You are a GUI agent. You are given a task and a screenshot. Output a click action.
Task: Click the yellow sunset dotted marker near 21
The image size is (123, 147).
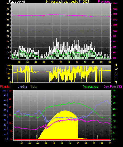[98, 137]
